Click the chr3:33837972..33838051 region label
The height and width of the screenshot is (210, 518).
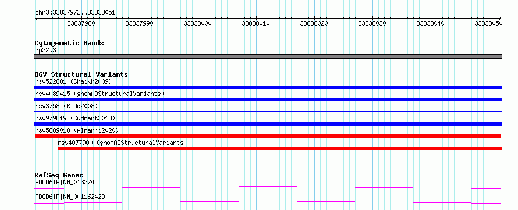(75, 13)
